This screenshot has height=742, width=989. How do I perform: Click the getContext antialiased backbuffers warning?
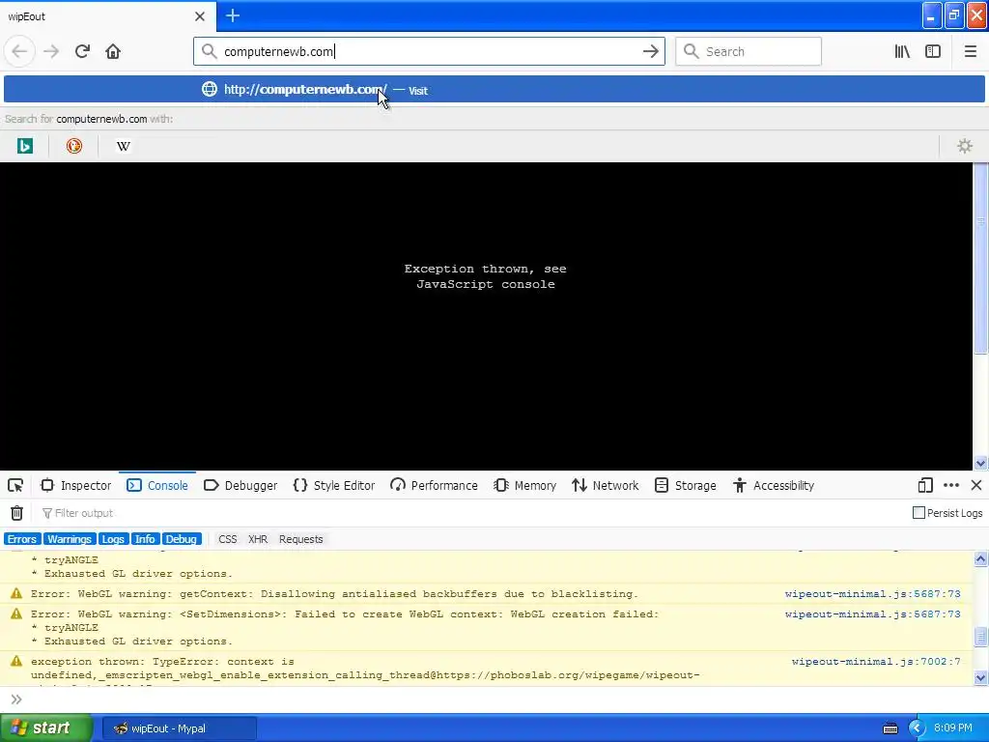click(x=334, y=594)
